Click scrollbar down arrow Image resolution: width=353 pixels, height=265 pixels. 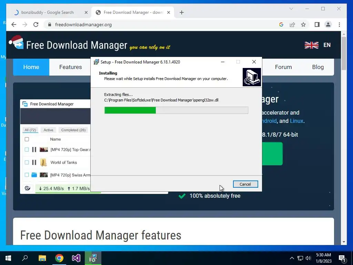344,242
